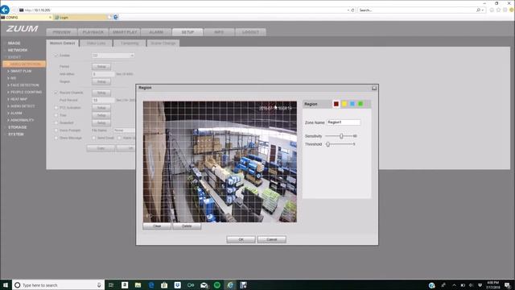Open the Mail app in the taskbar
This screenshot has width=515, height=290.
204,285
